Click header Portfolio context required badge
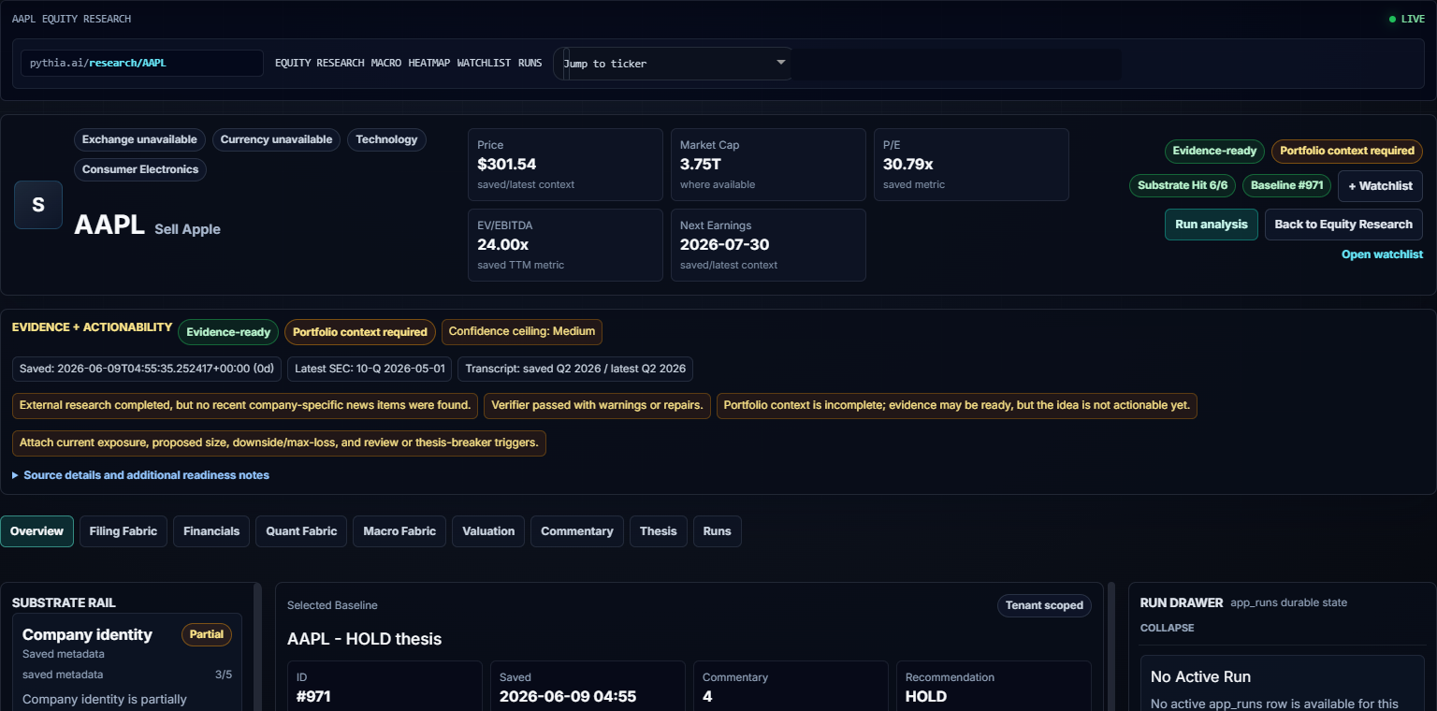This screenshot has width=1437, height=711. pyautogui.click(x=1347, y=151)
